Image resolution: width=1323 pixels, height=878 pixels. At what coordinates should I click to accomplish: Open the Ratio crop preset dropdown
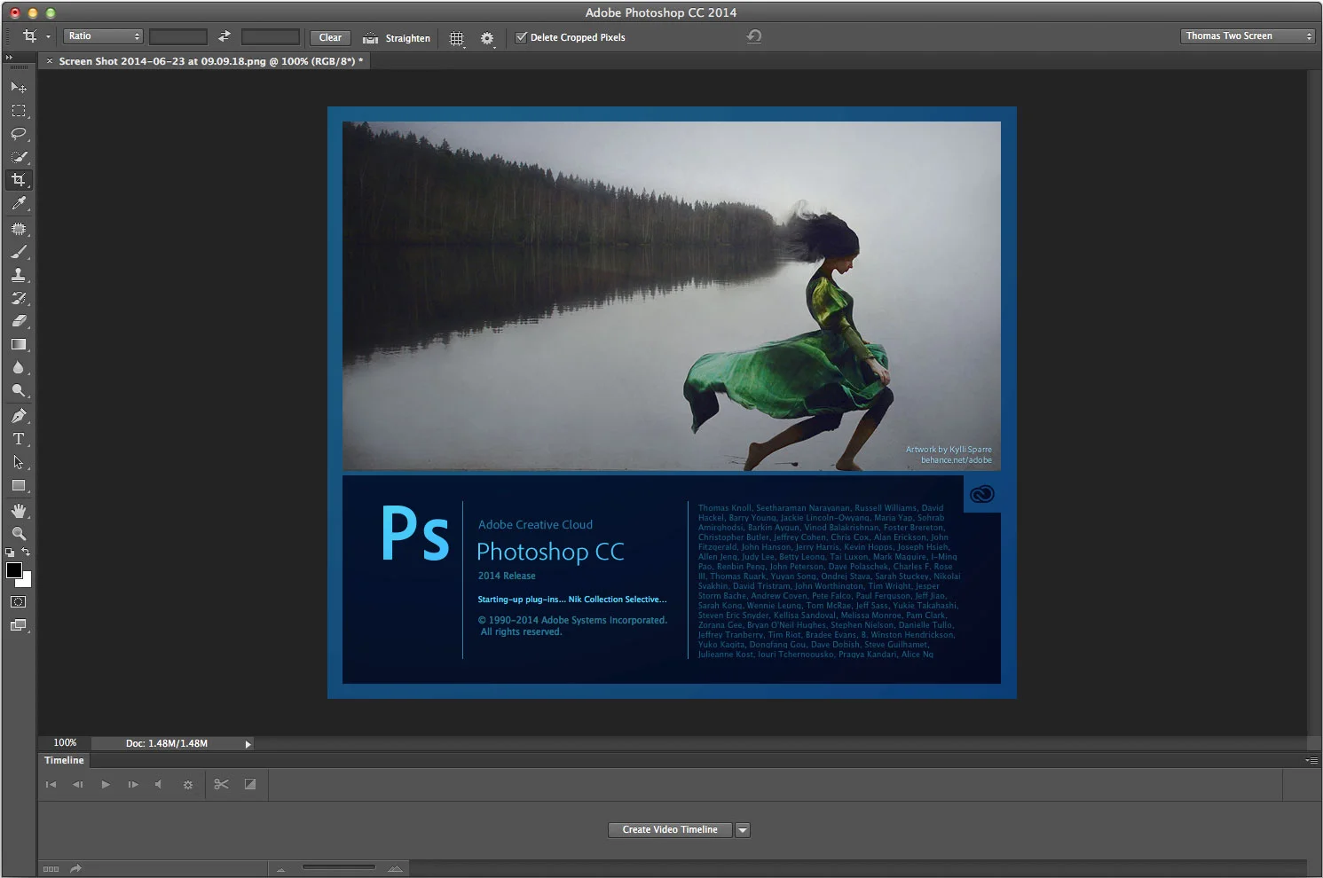point(102,35)
